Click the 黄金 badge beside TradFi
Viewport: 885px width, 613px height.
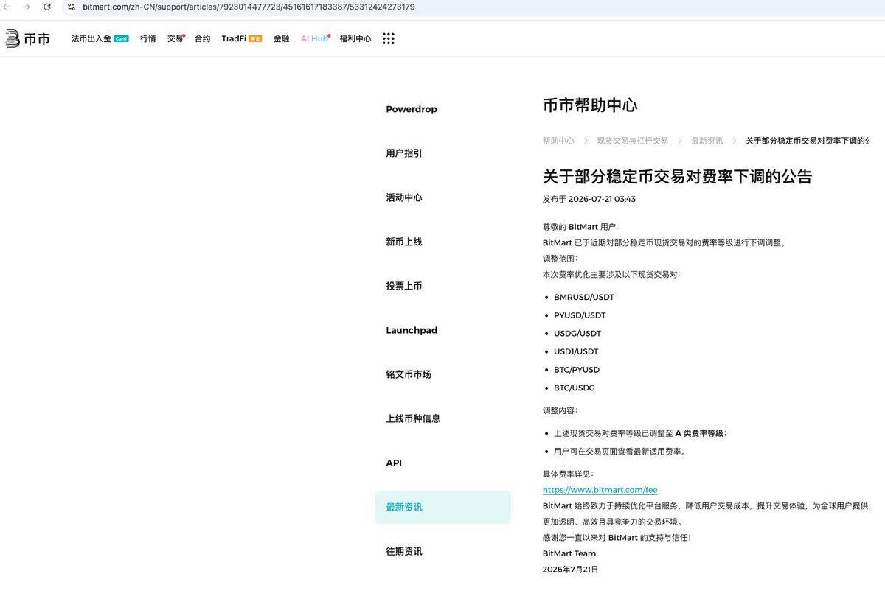click(255, 38)
